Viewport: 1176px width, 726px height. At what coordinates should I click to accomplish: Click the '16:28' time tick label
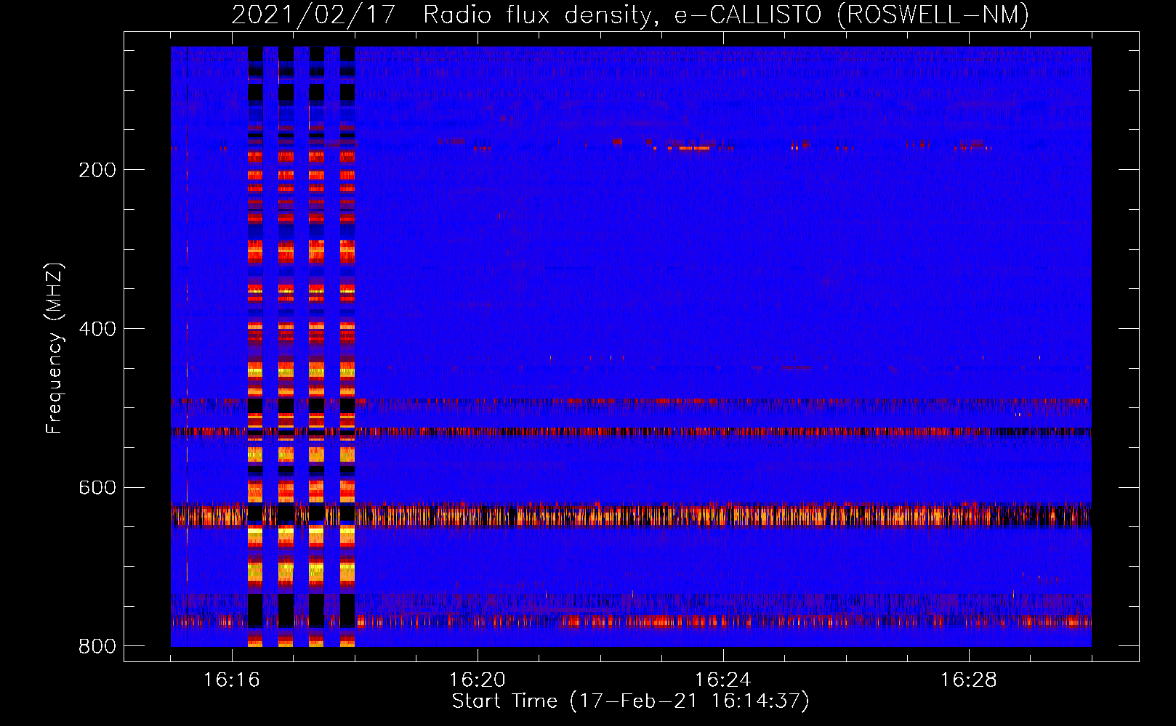(969, 680)
